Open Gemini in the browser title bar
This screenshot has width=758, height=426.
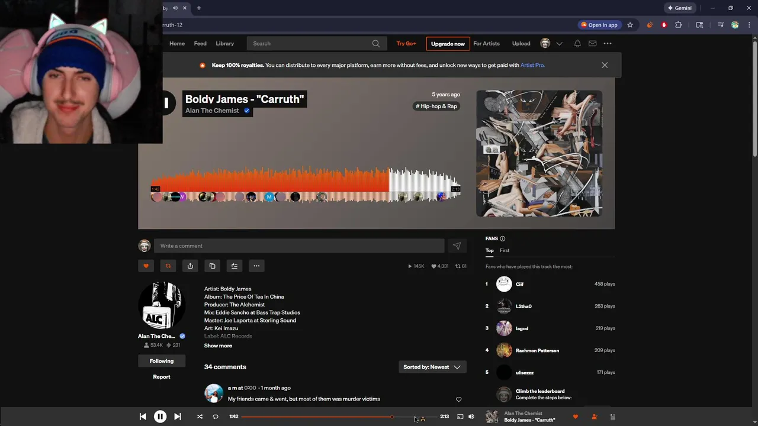tap(679, 8)
